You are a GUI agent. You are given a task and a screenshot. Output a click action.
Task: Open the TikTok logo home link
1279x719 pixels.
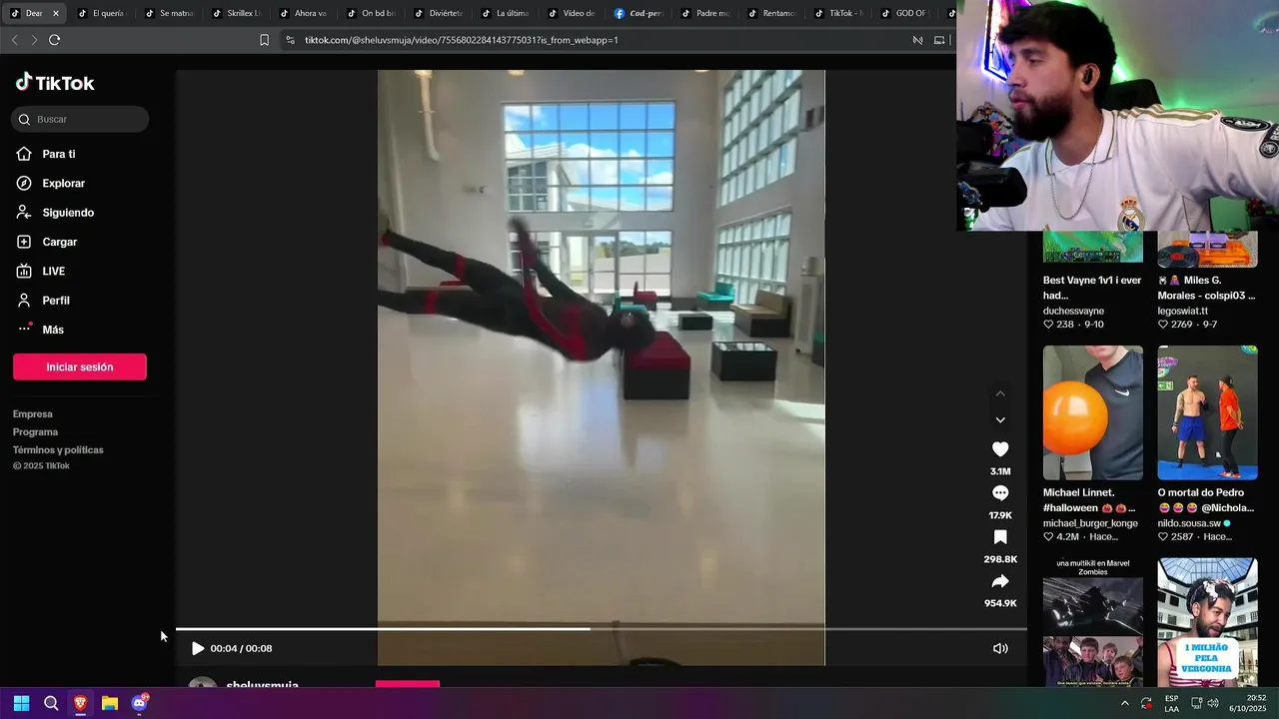pos(55,83)
